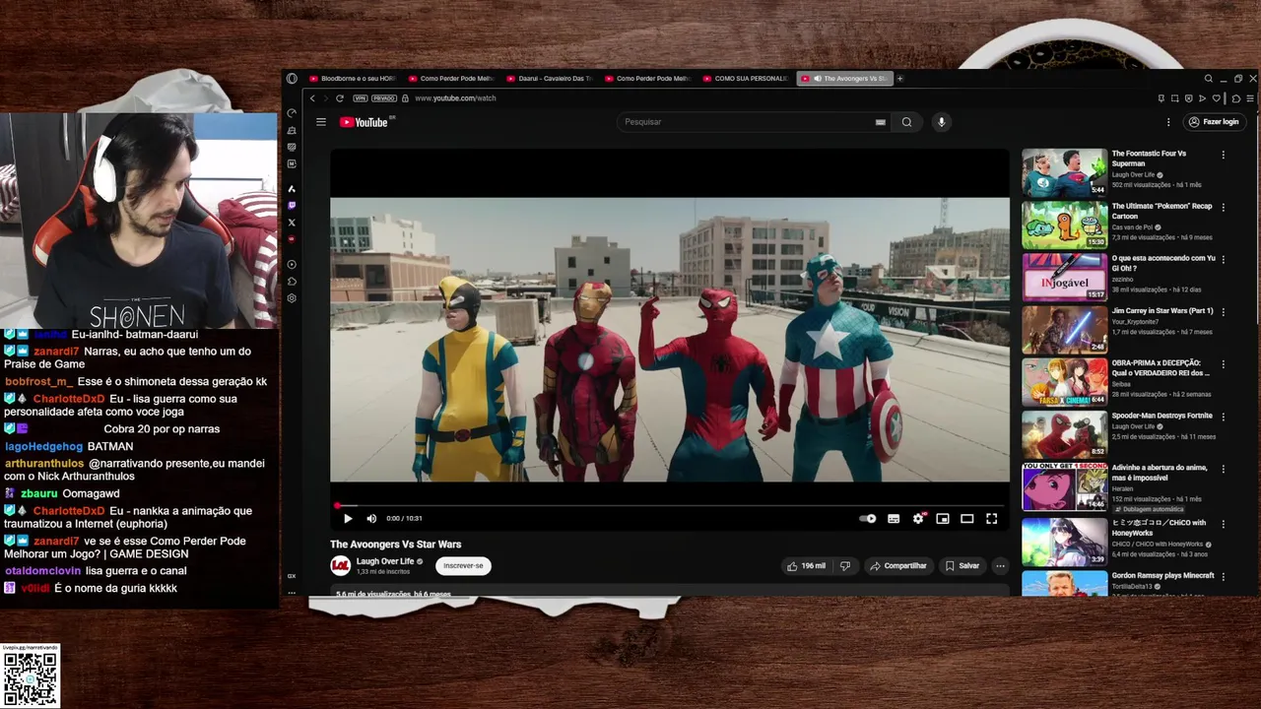Open Opera main menu logo
Image resolution: width=1261 pixels, height=709 pixels.
[x=292, y=79]
